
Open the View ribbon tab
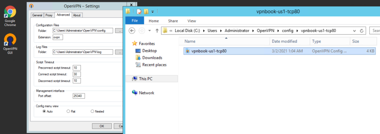click(x=192, y=21)
